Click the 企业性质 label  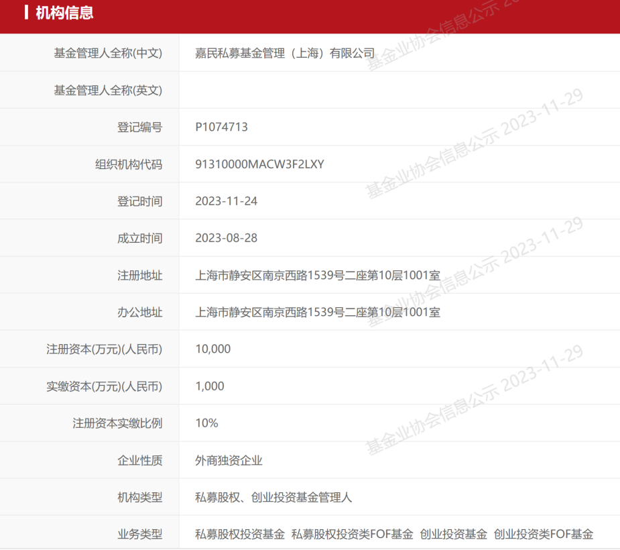coord(139,461)
